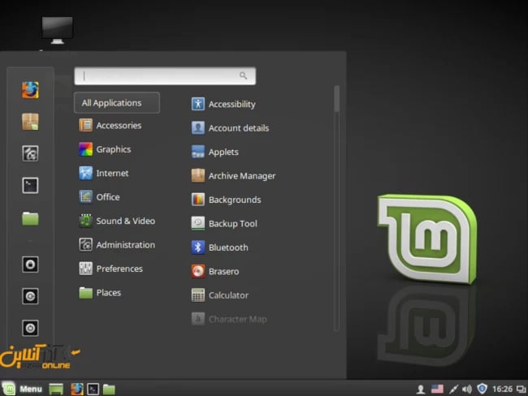
Task: Click the magnifier icon in search box
Action: point(243,75)
